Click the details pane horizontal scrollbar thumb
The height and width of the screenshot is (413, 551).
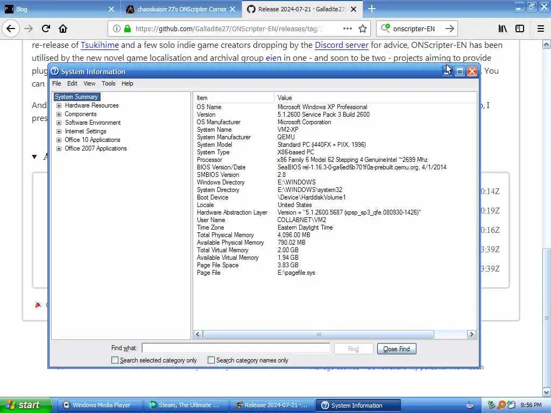(319, 334)
